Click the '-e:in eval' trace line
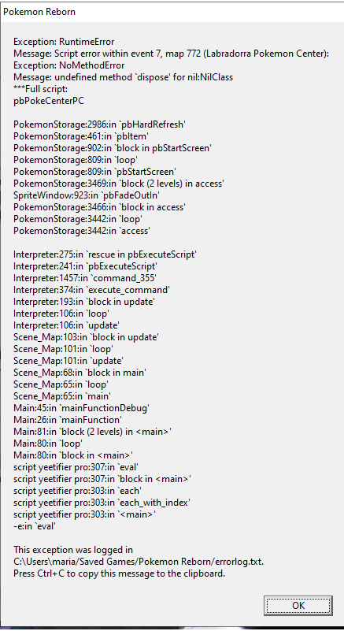This screenshot has width=344, height=631. (x=34, y=526)
